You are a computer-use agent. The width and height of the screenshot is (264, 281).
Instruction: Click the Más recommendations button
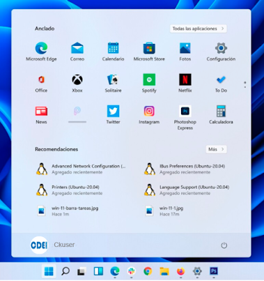coord(216,149)
